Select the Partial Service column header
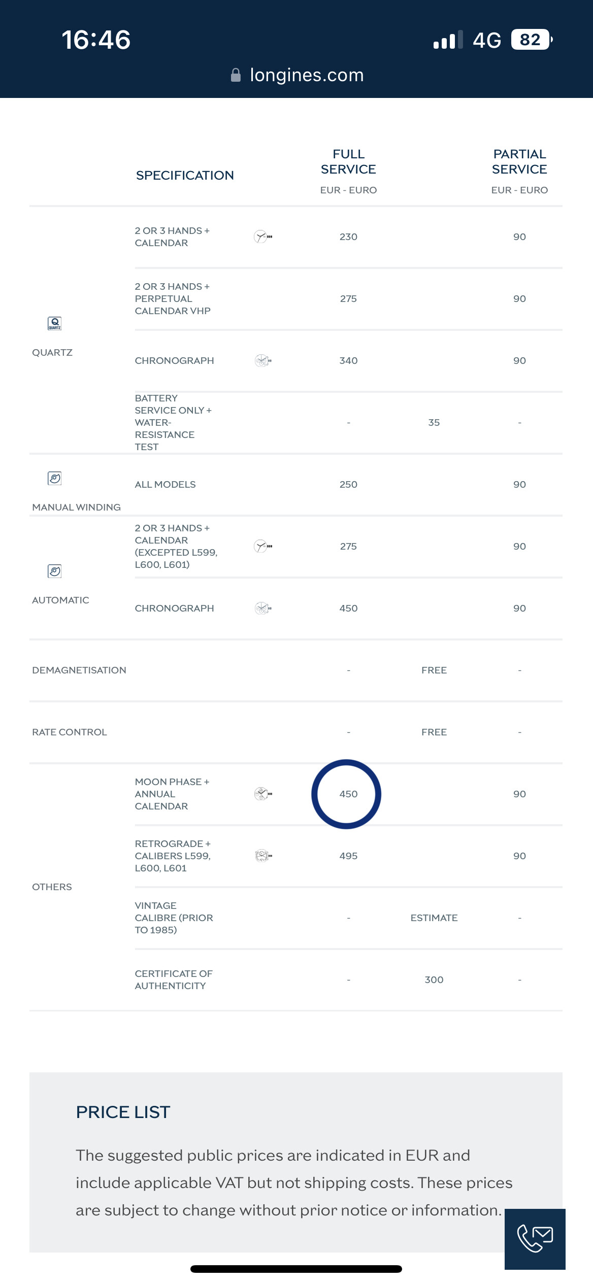Image resolution: width=593 pixels, height=1285 pixels. point(519,162)
